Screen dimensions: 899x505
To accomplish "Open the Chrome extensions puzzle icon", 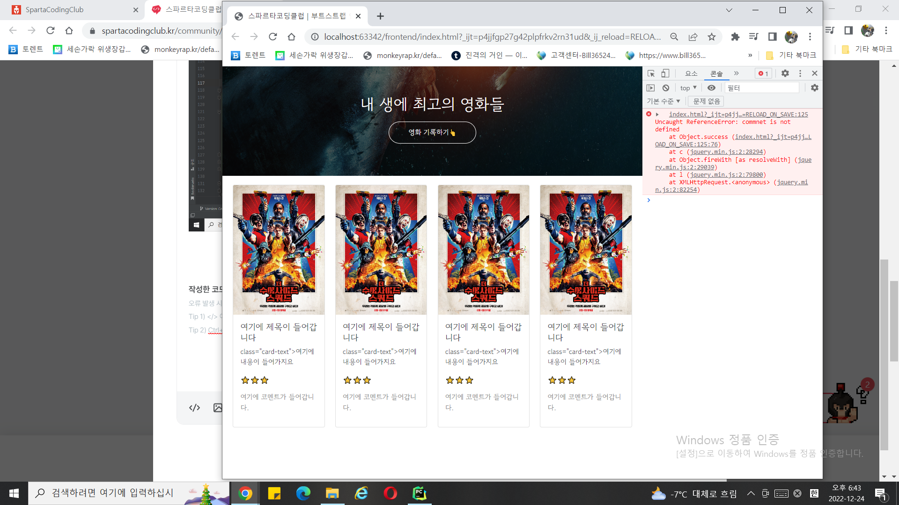I will tap(735, 37).
